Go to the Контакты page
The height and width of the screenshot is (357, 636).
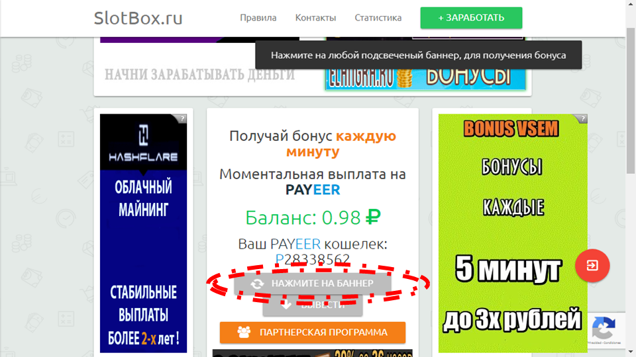[x=315, y=18]
